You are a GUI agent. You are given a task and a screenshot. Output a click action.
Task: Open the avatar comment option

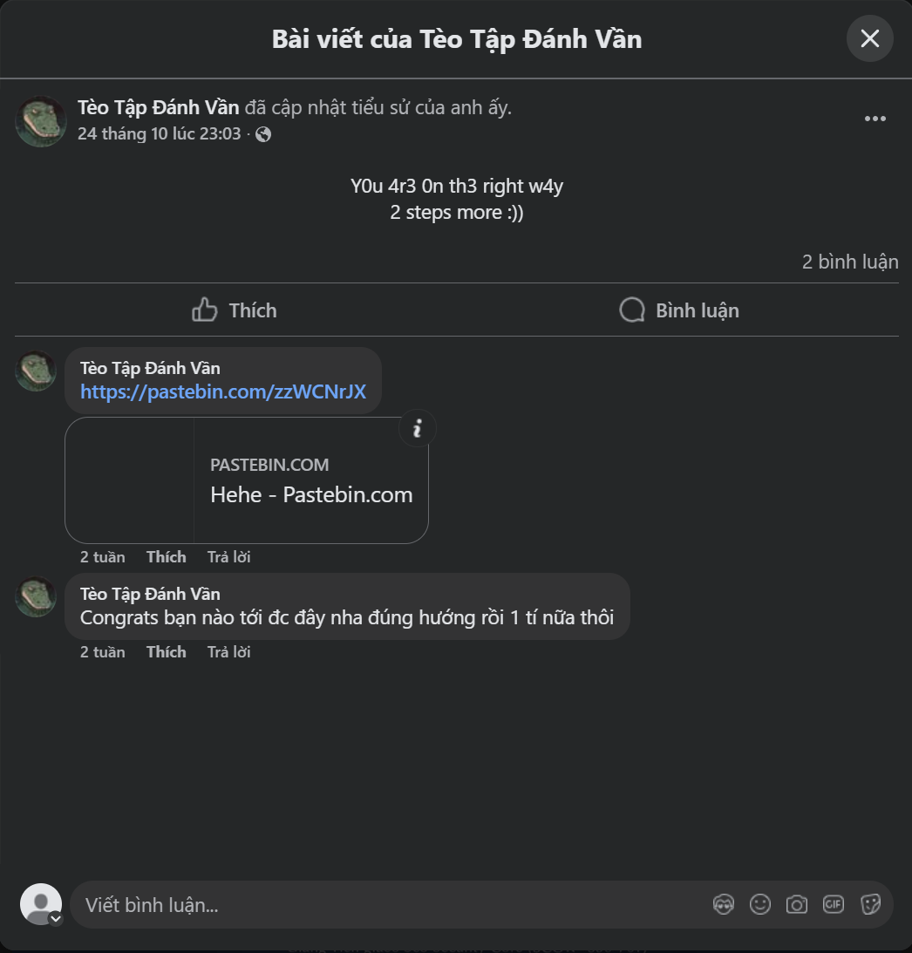724,904
